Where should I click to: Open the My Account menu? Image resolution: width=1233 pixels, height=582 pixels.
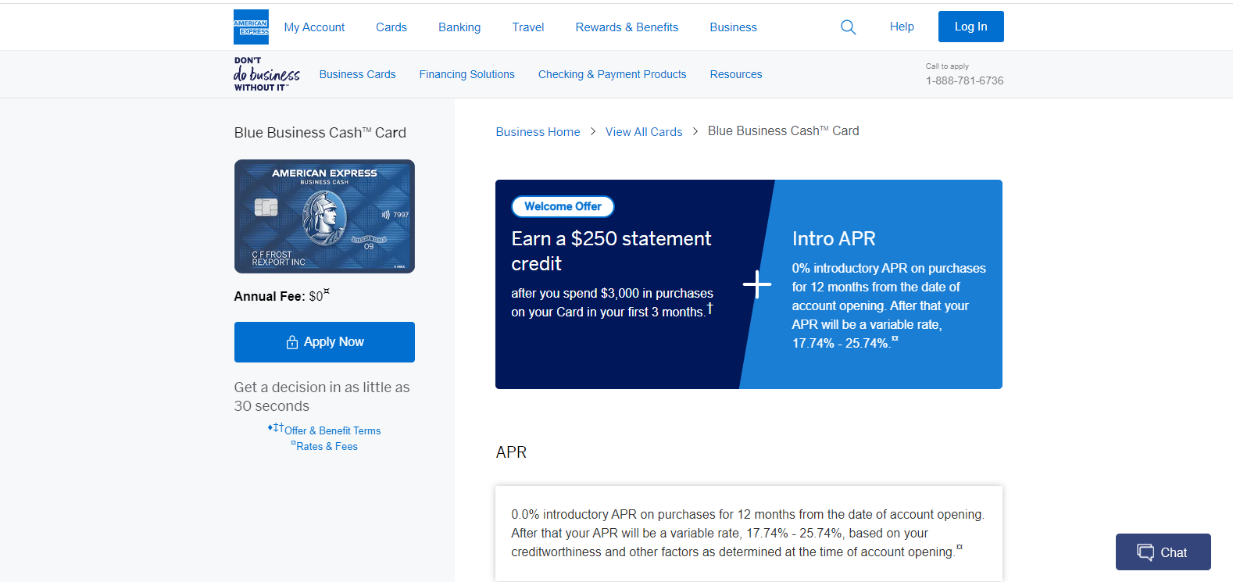tap(314, 27)
